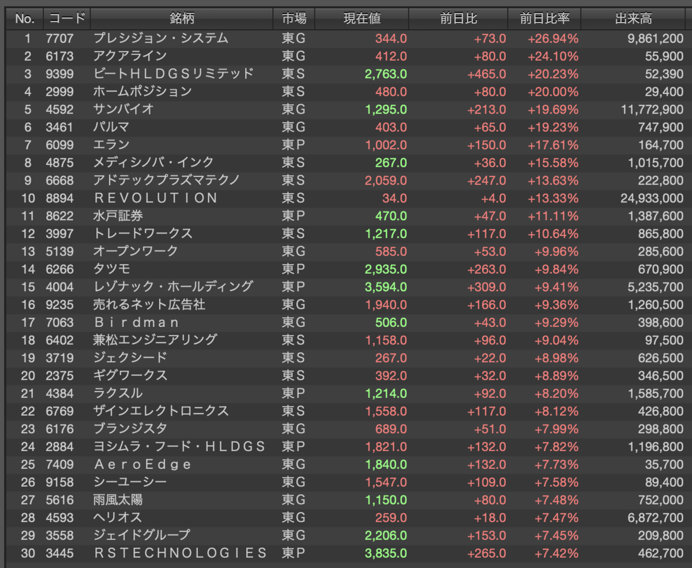This screenshot has width=692, height=568.
Task: Select the ヘリオス stock name
Action: [x=118, y=518]
